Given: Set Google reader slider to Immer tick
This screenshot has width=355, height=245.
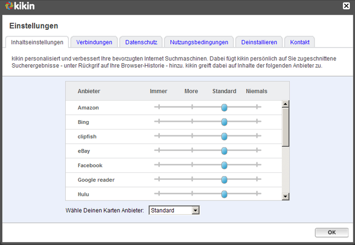Looking at the screenshot, I should click(159, 179).
